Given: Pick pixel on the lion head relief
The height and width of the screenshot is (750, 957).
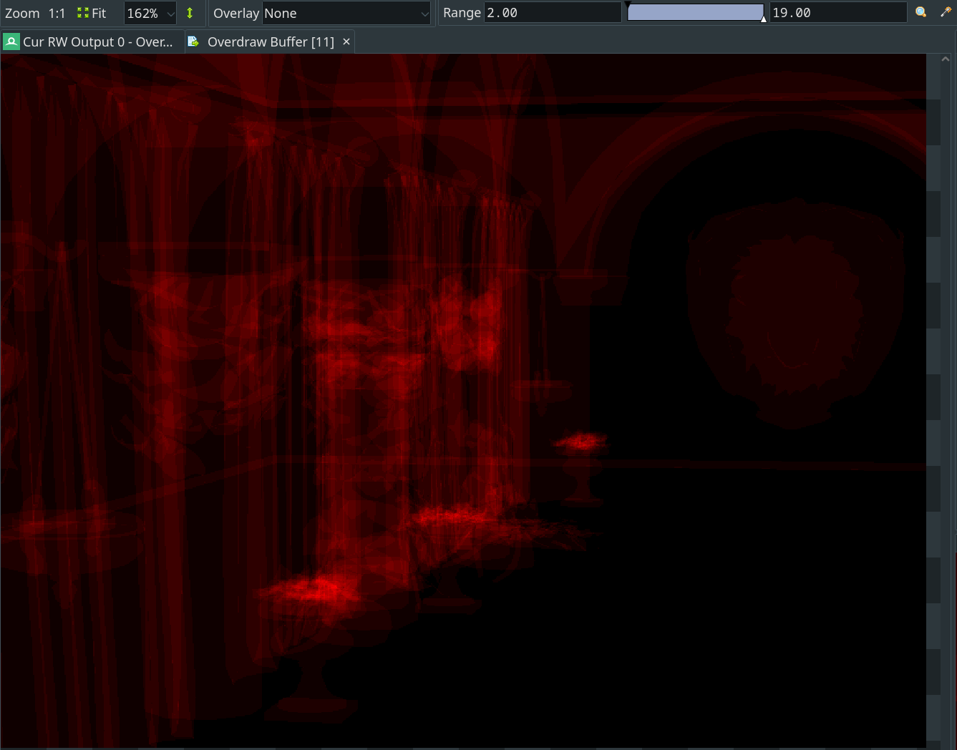Looking at the screenshot, I should (795, 315).
